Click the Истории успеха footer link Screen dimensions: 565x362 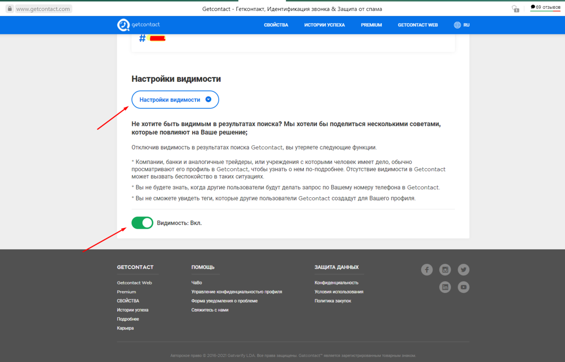[x=132, y=310]
